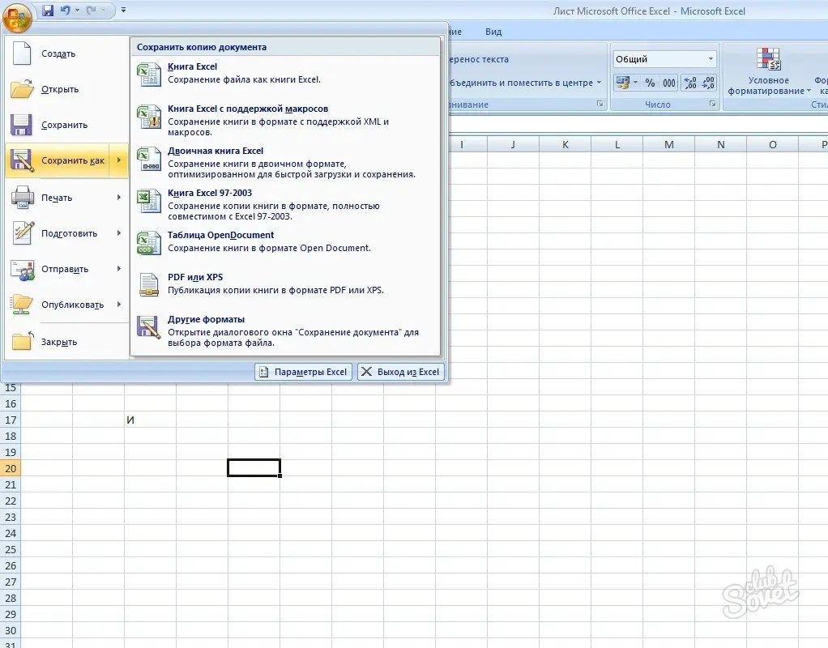Image resolution: width=828 pixels, height=648 pixels.
Task: Select Закрыть menu label
Action: pyautogui.click(x=59, y=342)
